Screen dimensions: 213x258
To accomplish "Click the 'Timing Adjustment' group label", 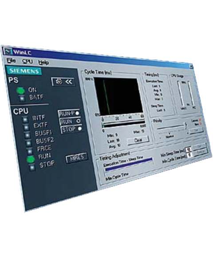I will click(x=114, y=156).
